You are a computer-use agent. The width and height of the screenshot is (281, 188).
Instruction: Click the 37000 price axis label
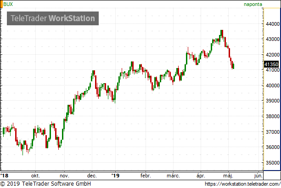(x=273, y=132)
